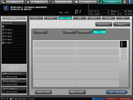133x100 pixels.
Task: Click the Dirección header
Action: [x=14, y=23]
